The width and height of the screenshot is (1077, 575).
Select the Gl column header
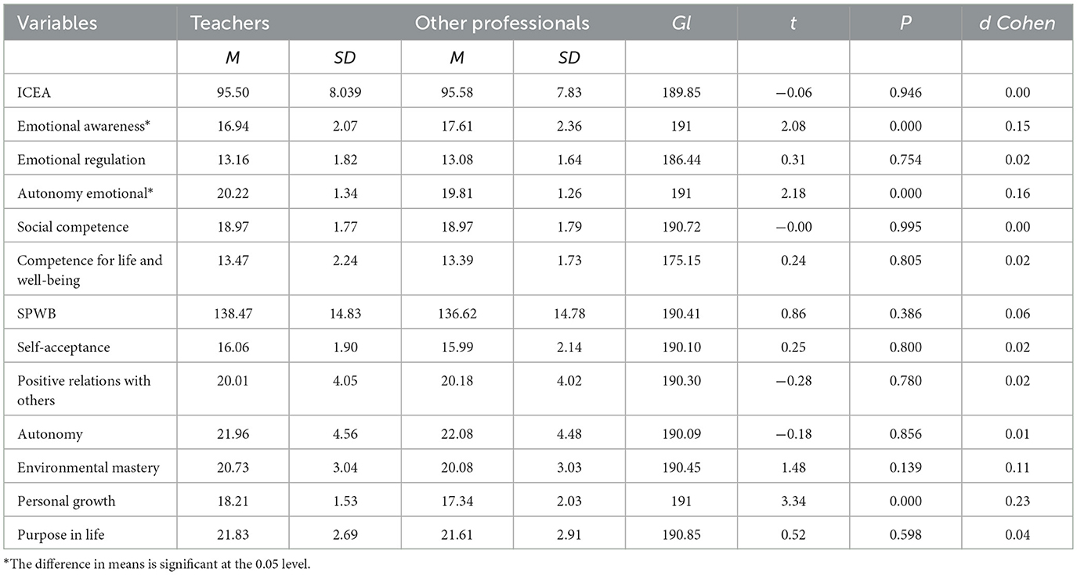(x=680, y=23)
